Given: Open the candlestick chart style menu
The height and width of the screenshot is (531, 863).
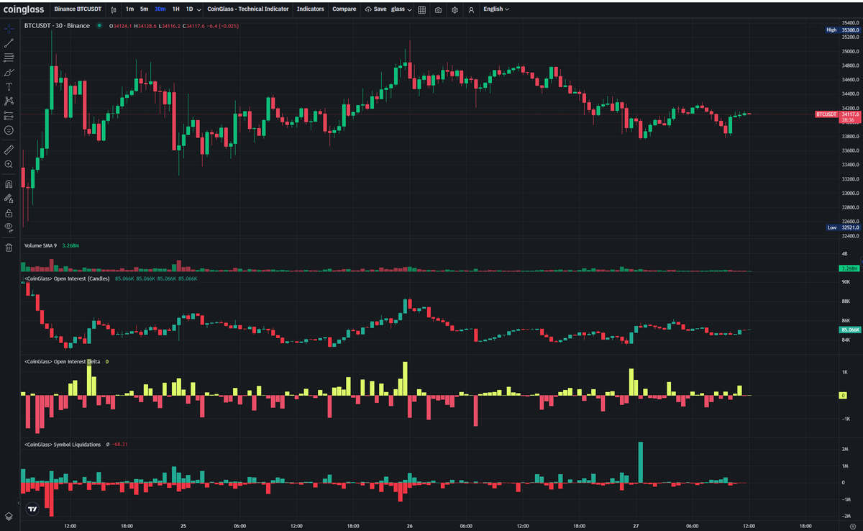Looking at the screenshot, I should 113,9.
